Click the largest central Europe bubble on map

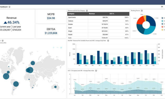(x=30, y=70)
